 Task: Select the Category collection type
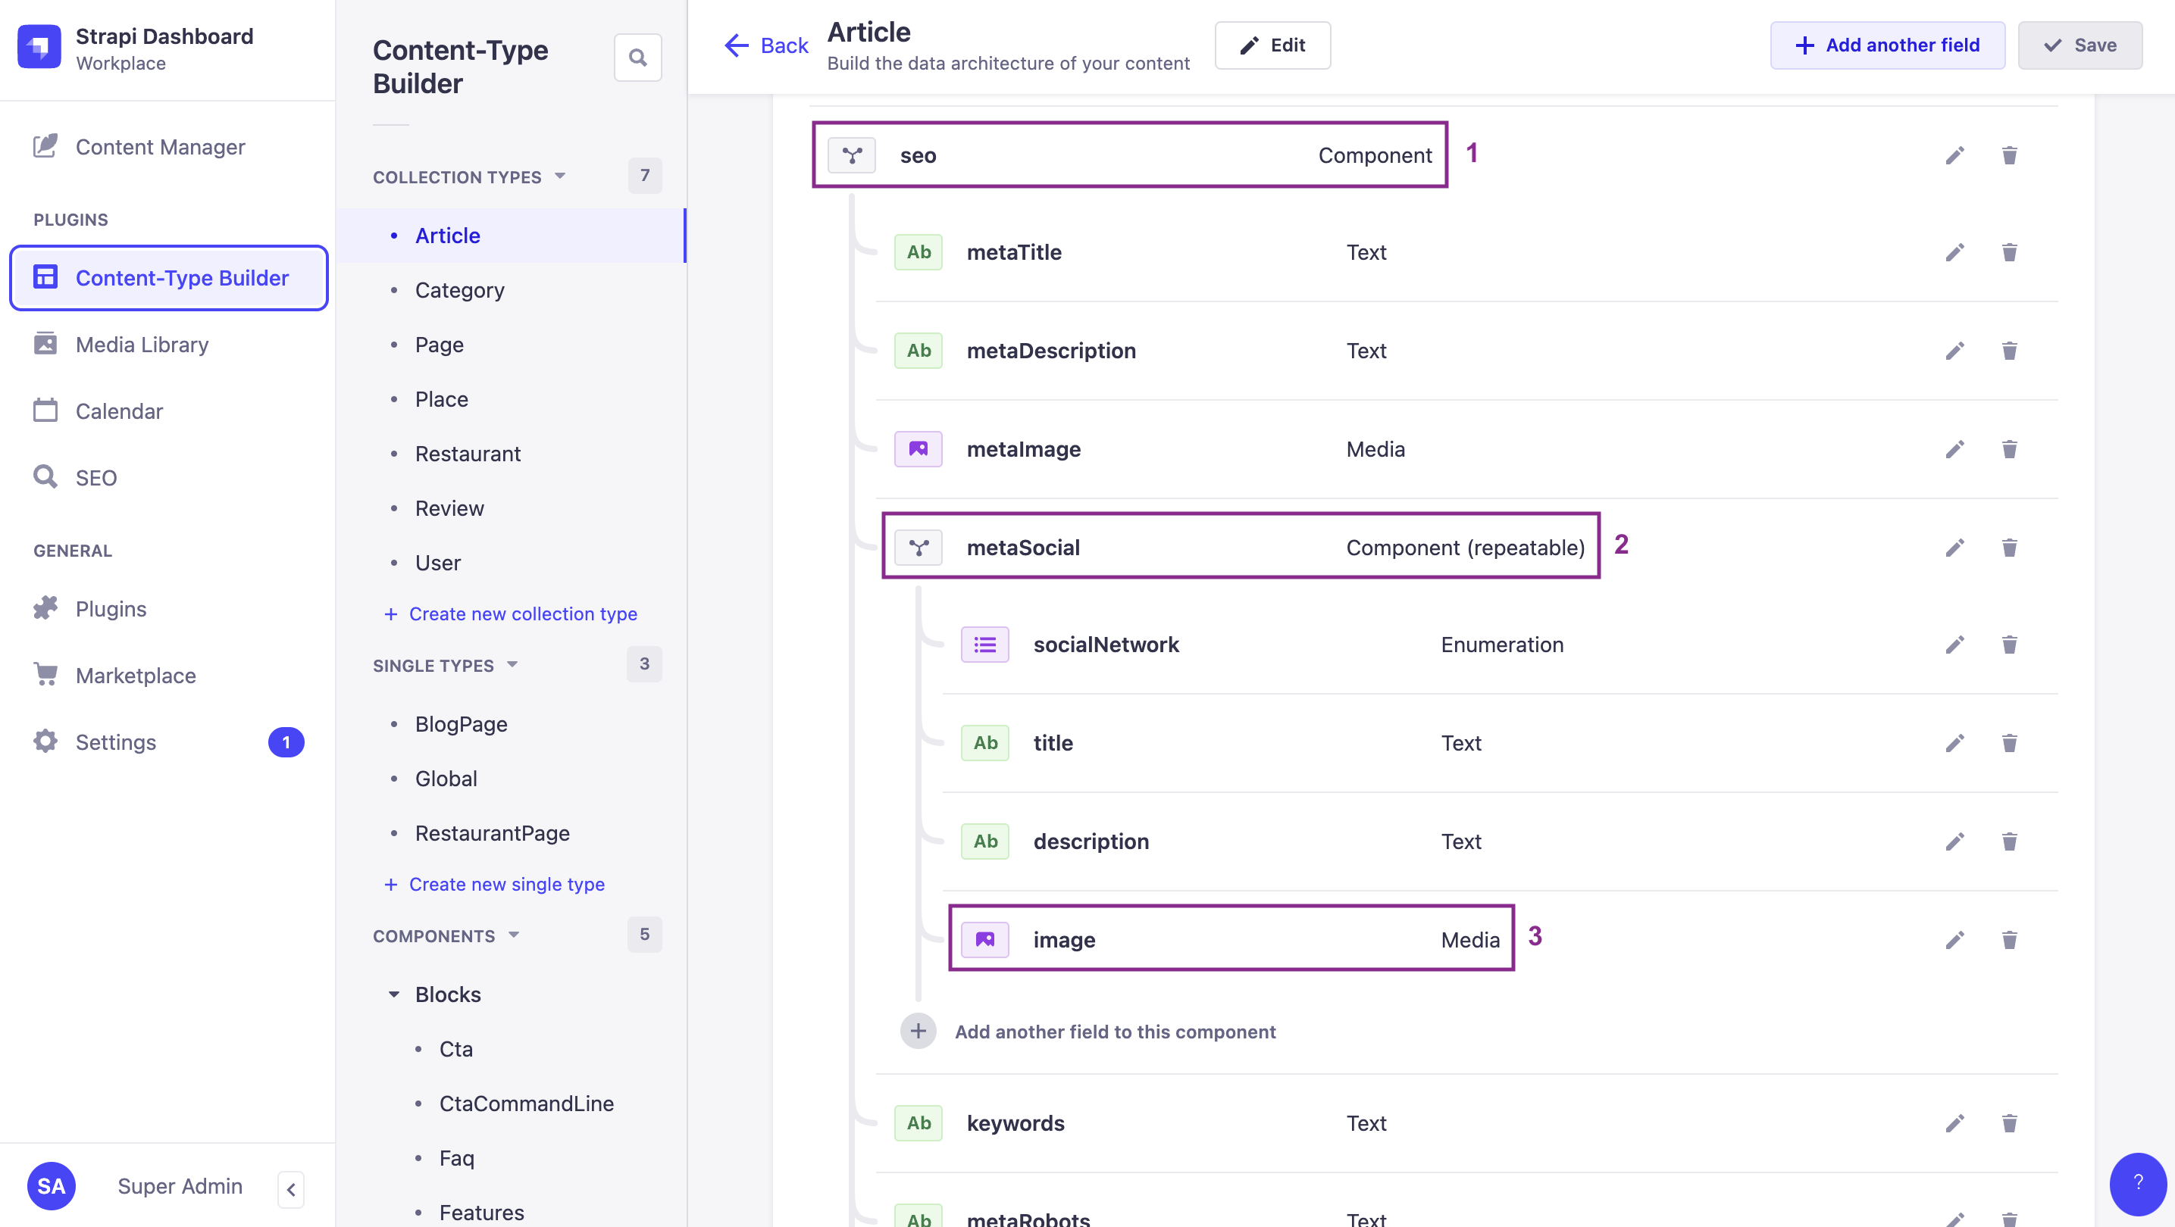point(460,289)
